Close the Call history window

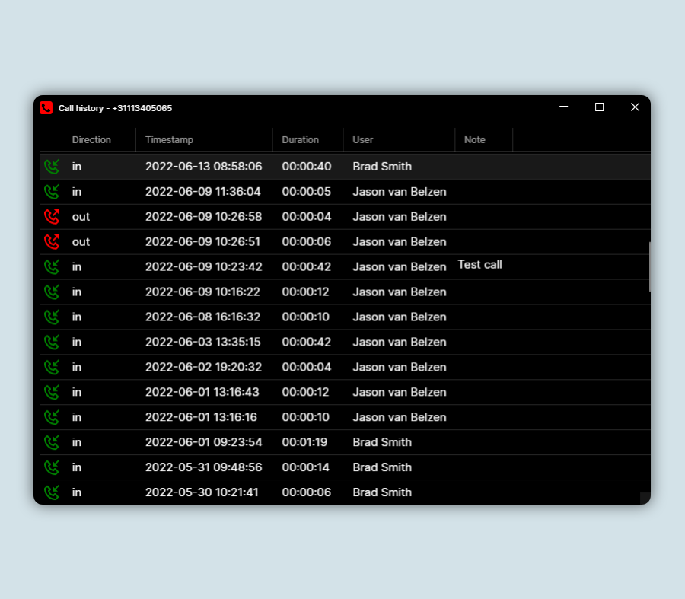pos(635,107)
